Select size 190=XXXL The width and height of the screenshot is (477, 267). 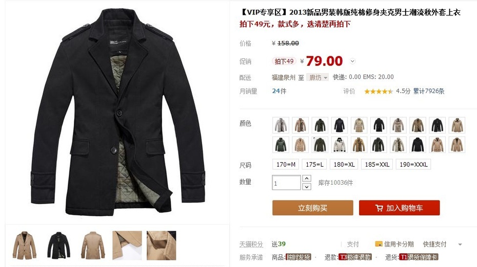click(413, 165)
